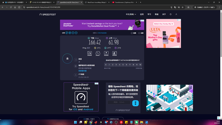This screenshot has width=222, height=125.
Task: Switch to Transformers YouTube tab
Action: (125, 2)
